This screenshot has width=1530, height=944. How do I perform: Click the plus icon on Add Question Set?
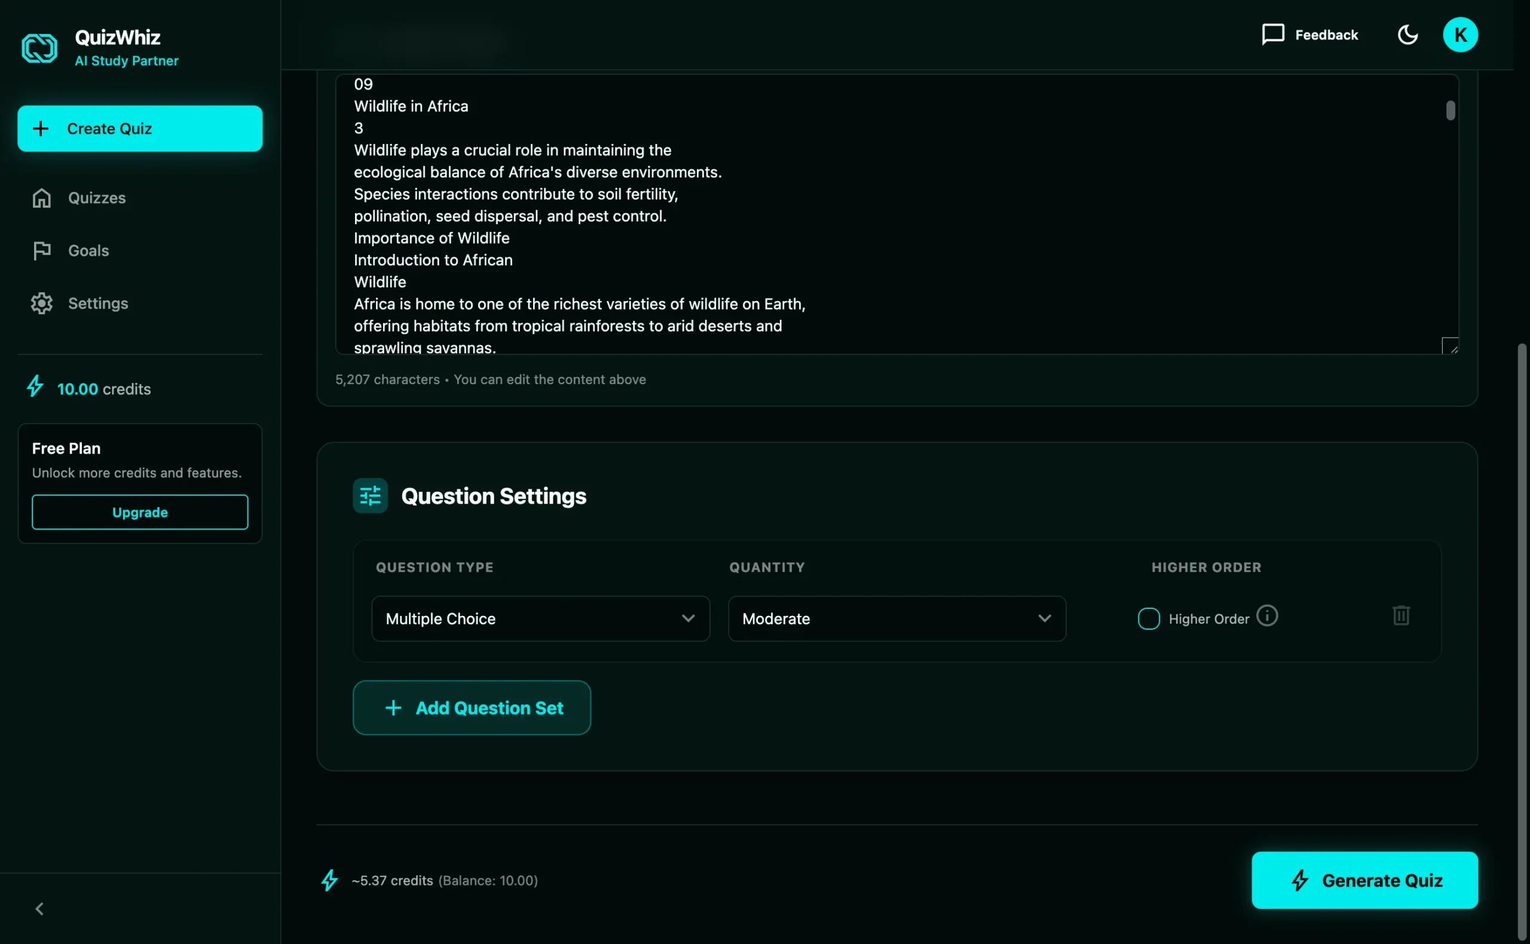(393, 708)
